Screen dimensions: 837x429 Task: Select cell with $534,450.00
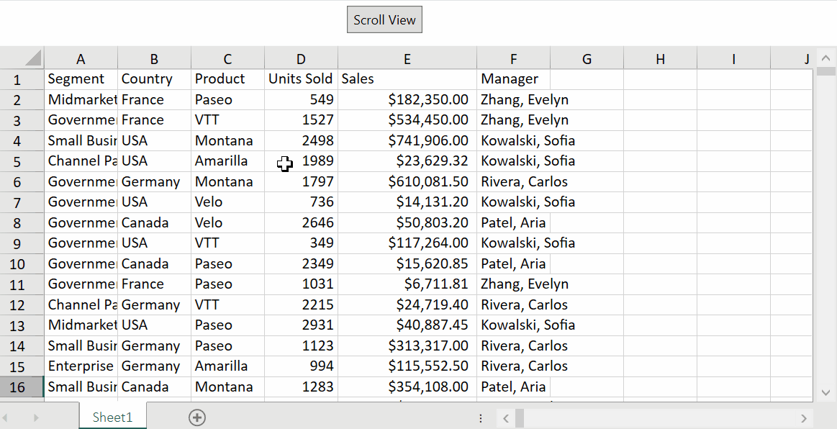(407, 120)
